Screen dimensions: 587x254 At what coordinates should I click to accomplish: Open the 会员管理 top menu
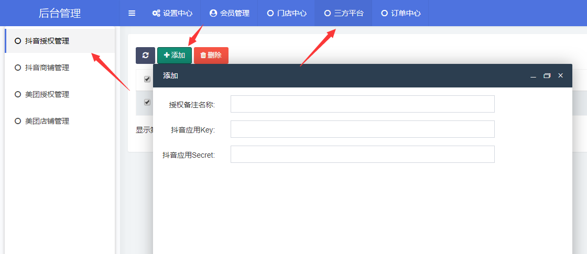pos(230,13)
